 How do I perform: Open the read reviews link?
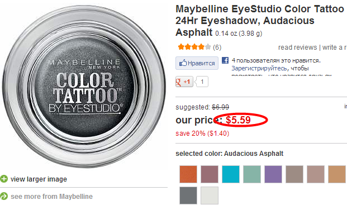[x=297, y=47]
